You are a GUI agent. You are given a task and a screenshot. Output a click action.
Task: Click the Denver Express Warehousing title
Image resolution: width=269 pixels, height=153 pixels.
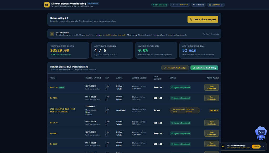tap(69, 3)
